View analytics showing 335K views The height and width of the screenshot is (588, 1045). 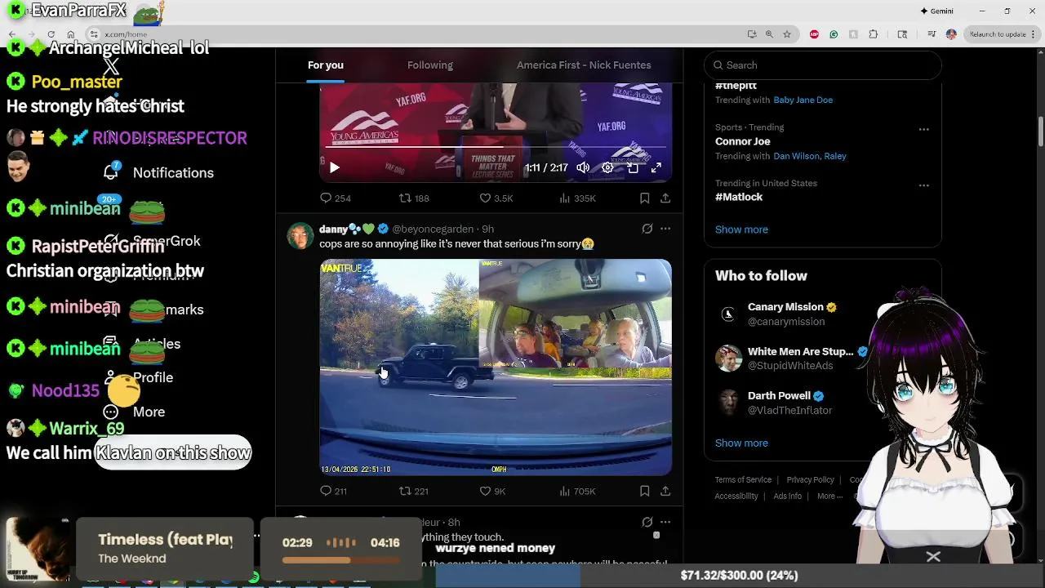[x=577, y=198]
